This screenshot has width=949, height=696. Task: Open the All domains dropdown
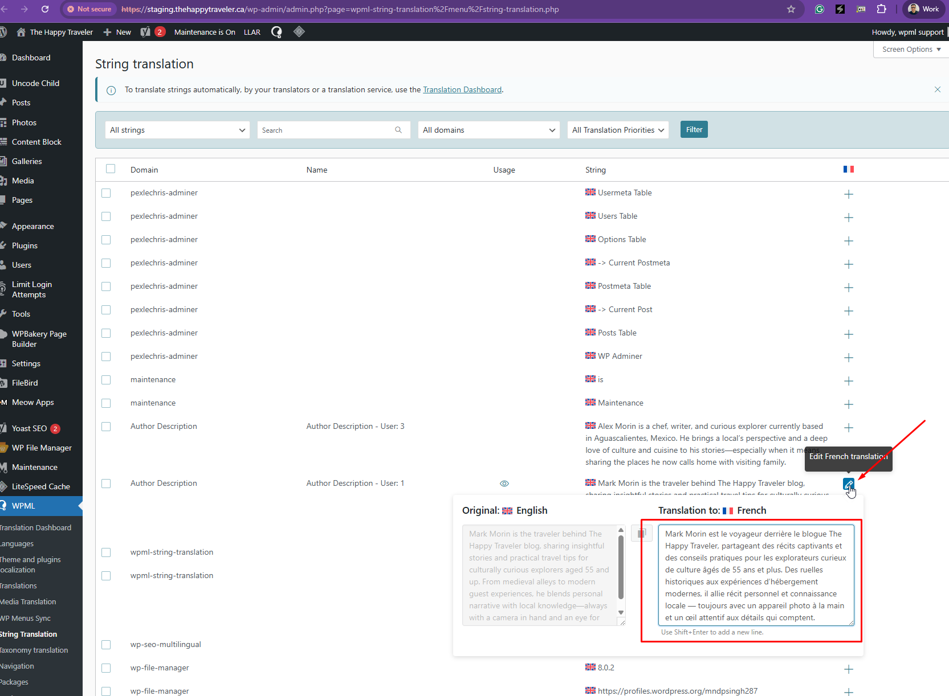(x=488, y=130)
